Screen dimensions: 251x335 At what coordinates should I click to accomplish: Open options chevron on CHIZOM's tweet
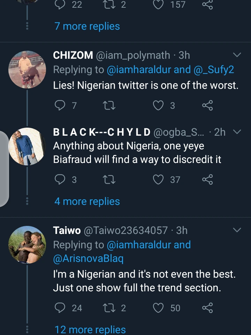click(237, 55)
